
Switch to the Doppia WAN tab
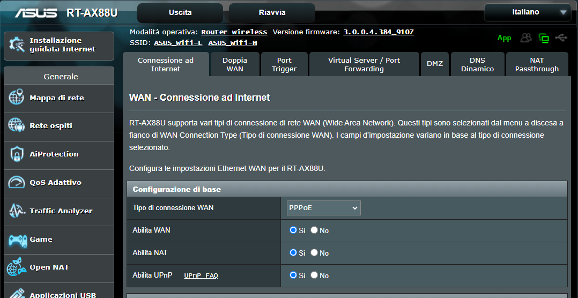[235, 64]
